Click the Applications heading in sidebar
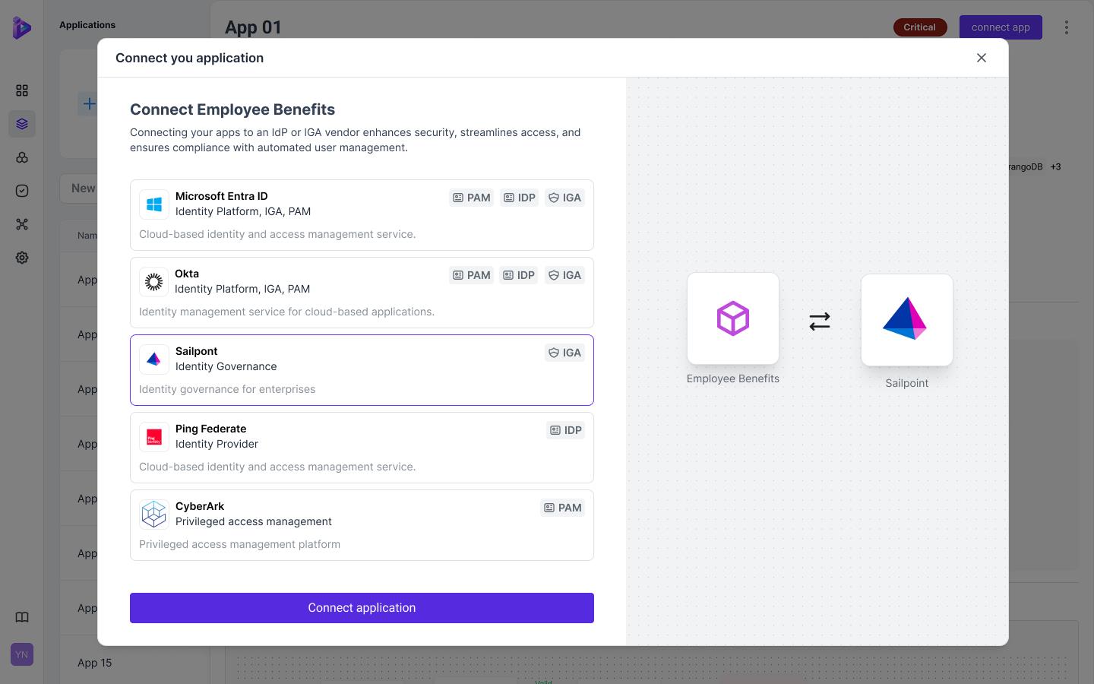 click(x=87, y=25)
